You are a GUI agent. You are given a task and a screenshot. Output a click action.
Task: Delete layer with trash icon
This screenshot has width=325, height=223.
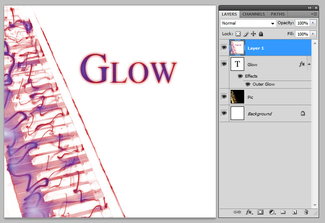(x=306, y=212)
